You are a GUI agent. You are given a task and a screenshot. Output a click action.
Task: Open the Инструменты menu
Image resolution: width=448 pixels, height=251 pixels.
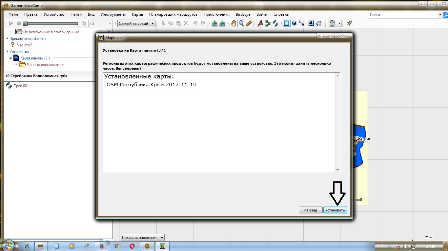[x=113, y=14]
